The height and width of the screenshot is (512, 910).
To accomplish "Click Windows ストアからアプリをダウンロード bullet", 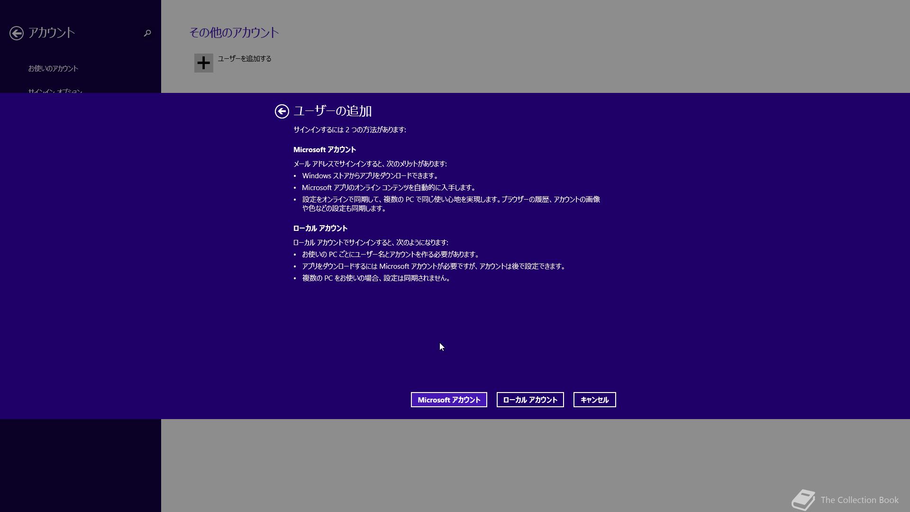I will point(370,175).
